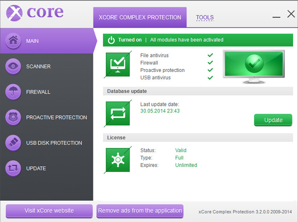The height and width of the screenshot is (222, 298).
Task: Click the expiry value Unlimited
Action: [x=186, y=165]
